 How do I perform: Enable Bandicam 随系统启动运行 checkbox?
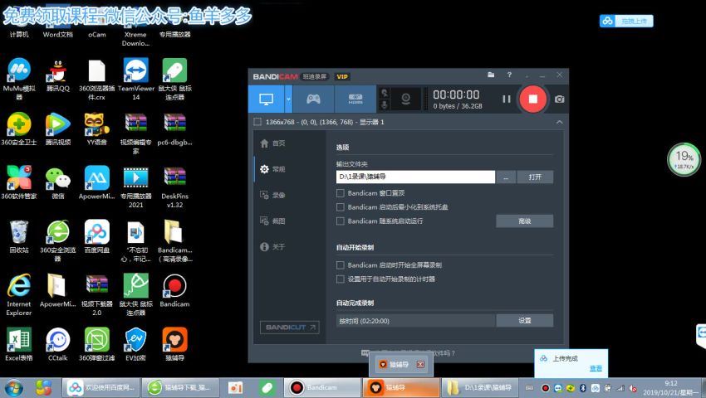(341, 221)
